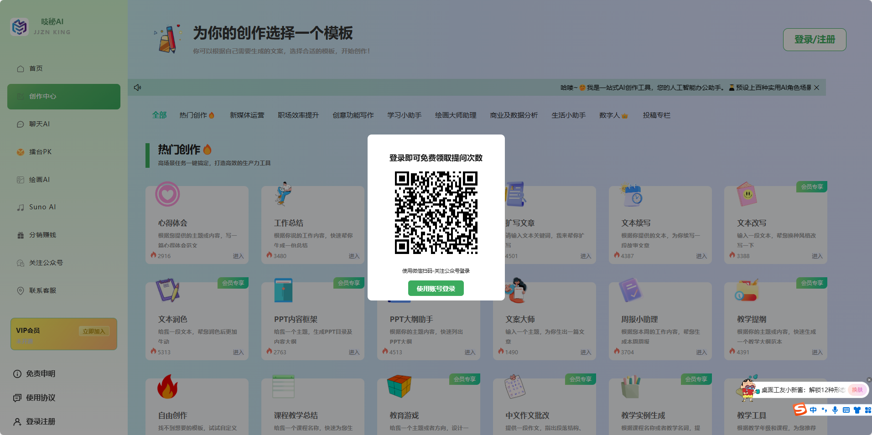Click the 文本润色 clipboard pen icon
Screen dimensions: 872x435
pyautogui.click(x=167, y=290)
